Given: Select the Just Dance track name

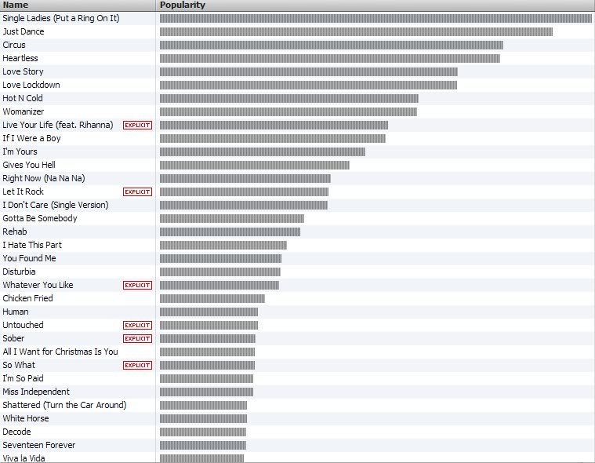Looking at the screenshot, I should click(x=24, y=31).
